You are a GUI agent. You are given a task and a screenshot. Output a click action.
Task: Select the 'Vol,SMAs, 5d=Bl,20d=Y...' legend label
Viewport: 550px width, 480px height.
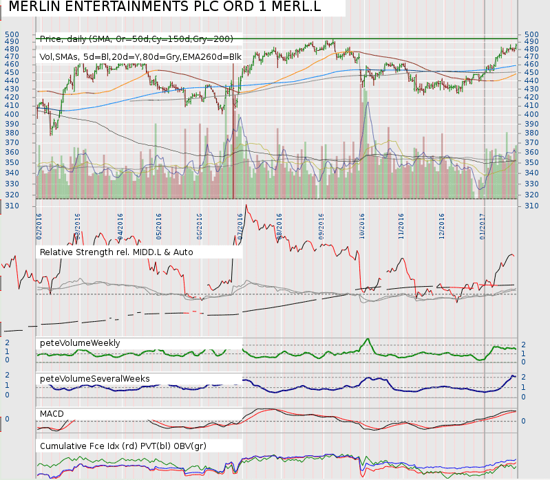coord(140,57)
